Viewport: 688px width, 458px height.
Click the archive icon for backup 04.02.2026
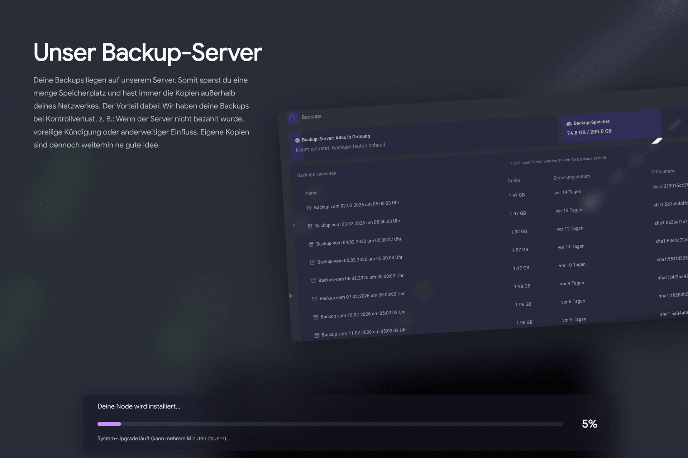point(311,244)
